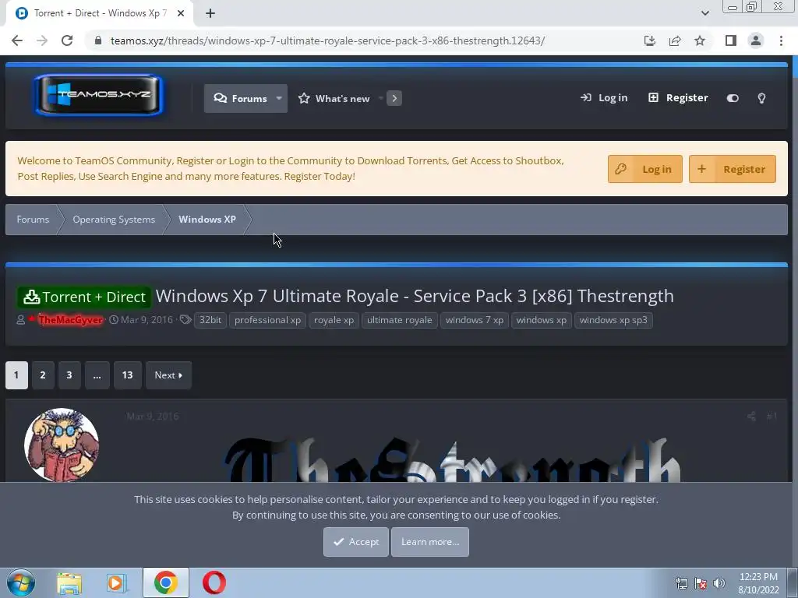Click the orange Register button
The width and height of the screenshot is (798, 598).
[732, 169]
